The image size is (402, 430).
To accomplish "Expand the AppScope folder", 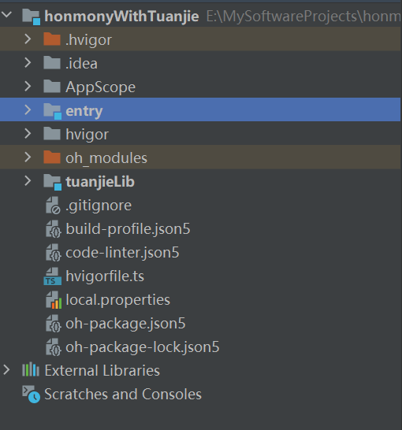I will coord(28,87).
